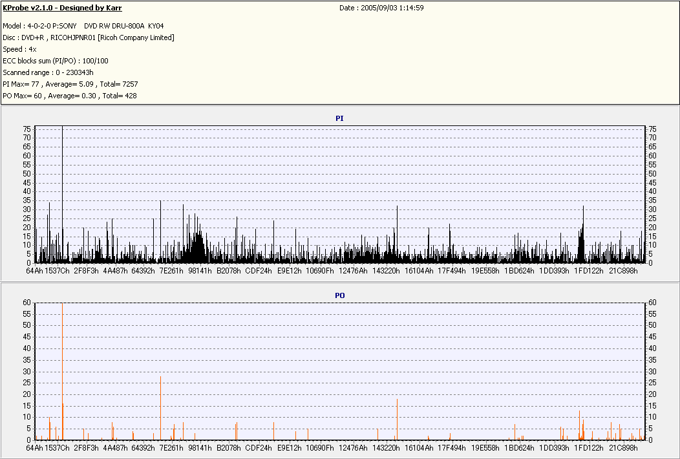
Task: Select 17F494h label under the PI chart
Action: [452, 271]
